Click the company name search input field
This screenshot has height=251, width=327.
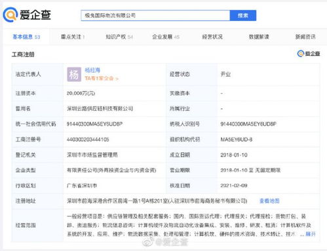[x=155, y=16]
